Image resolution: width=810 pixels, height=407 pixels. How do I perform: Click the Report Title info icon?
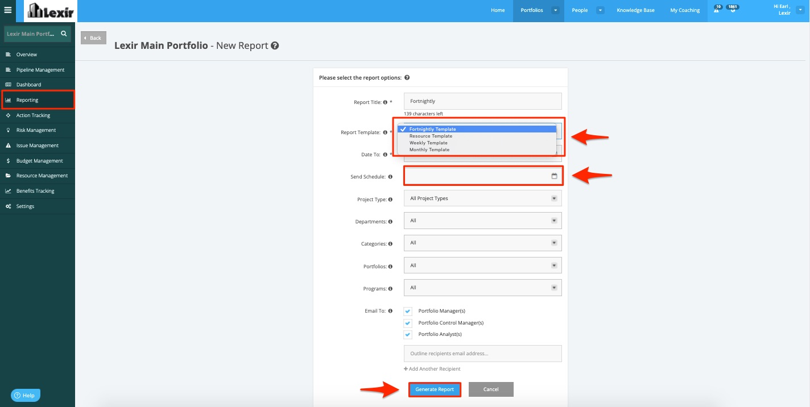tap(385, 102)
